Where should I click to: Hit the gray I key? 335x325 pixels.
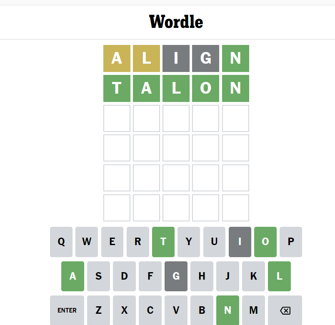pyautogui.click(x=240, y=242)
